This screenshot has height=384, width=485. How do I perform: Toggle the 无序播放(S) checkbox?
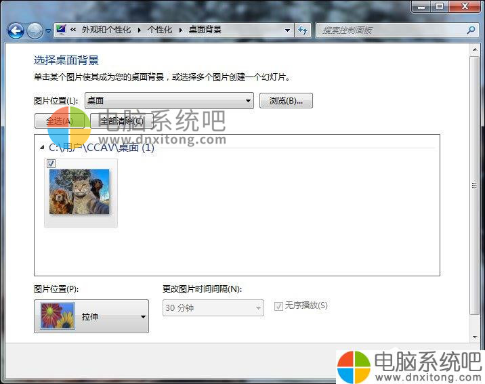(278, 306)
